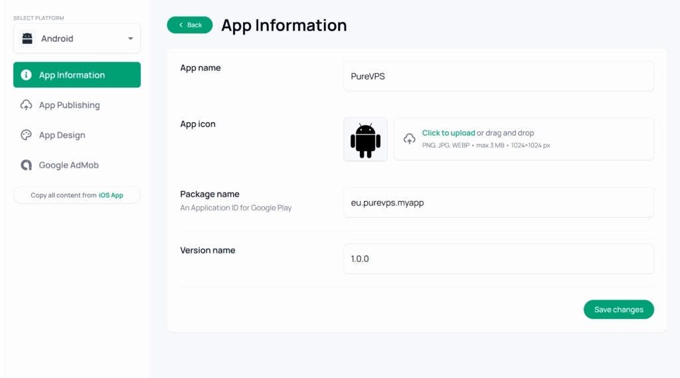Image resolution: width=680 pixels, height=378 pixels.
Task: Click the Android app icon preview thumbnail
Action: [x=365, y=139]
